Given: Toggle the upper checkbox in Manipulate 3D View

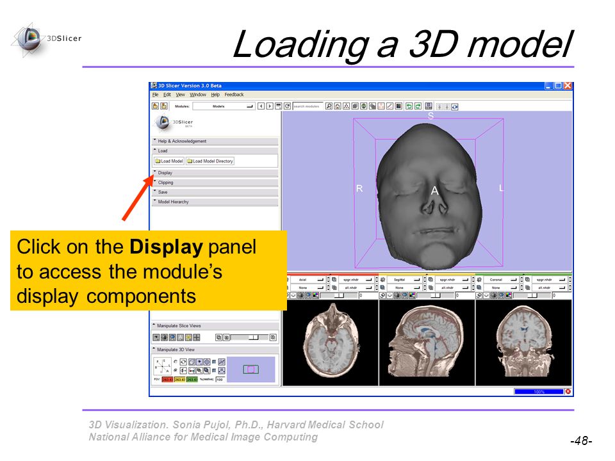Looking at the screenshot, I should click(214, 362).
